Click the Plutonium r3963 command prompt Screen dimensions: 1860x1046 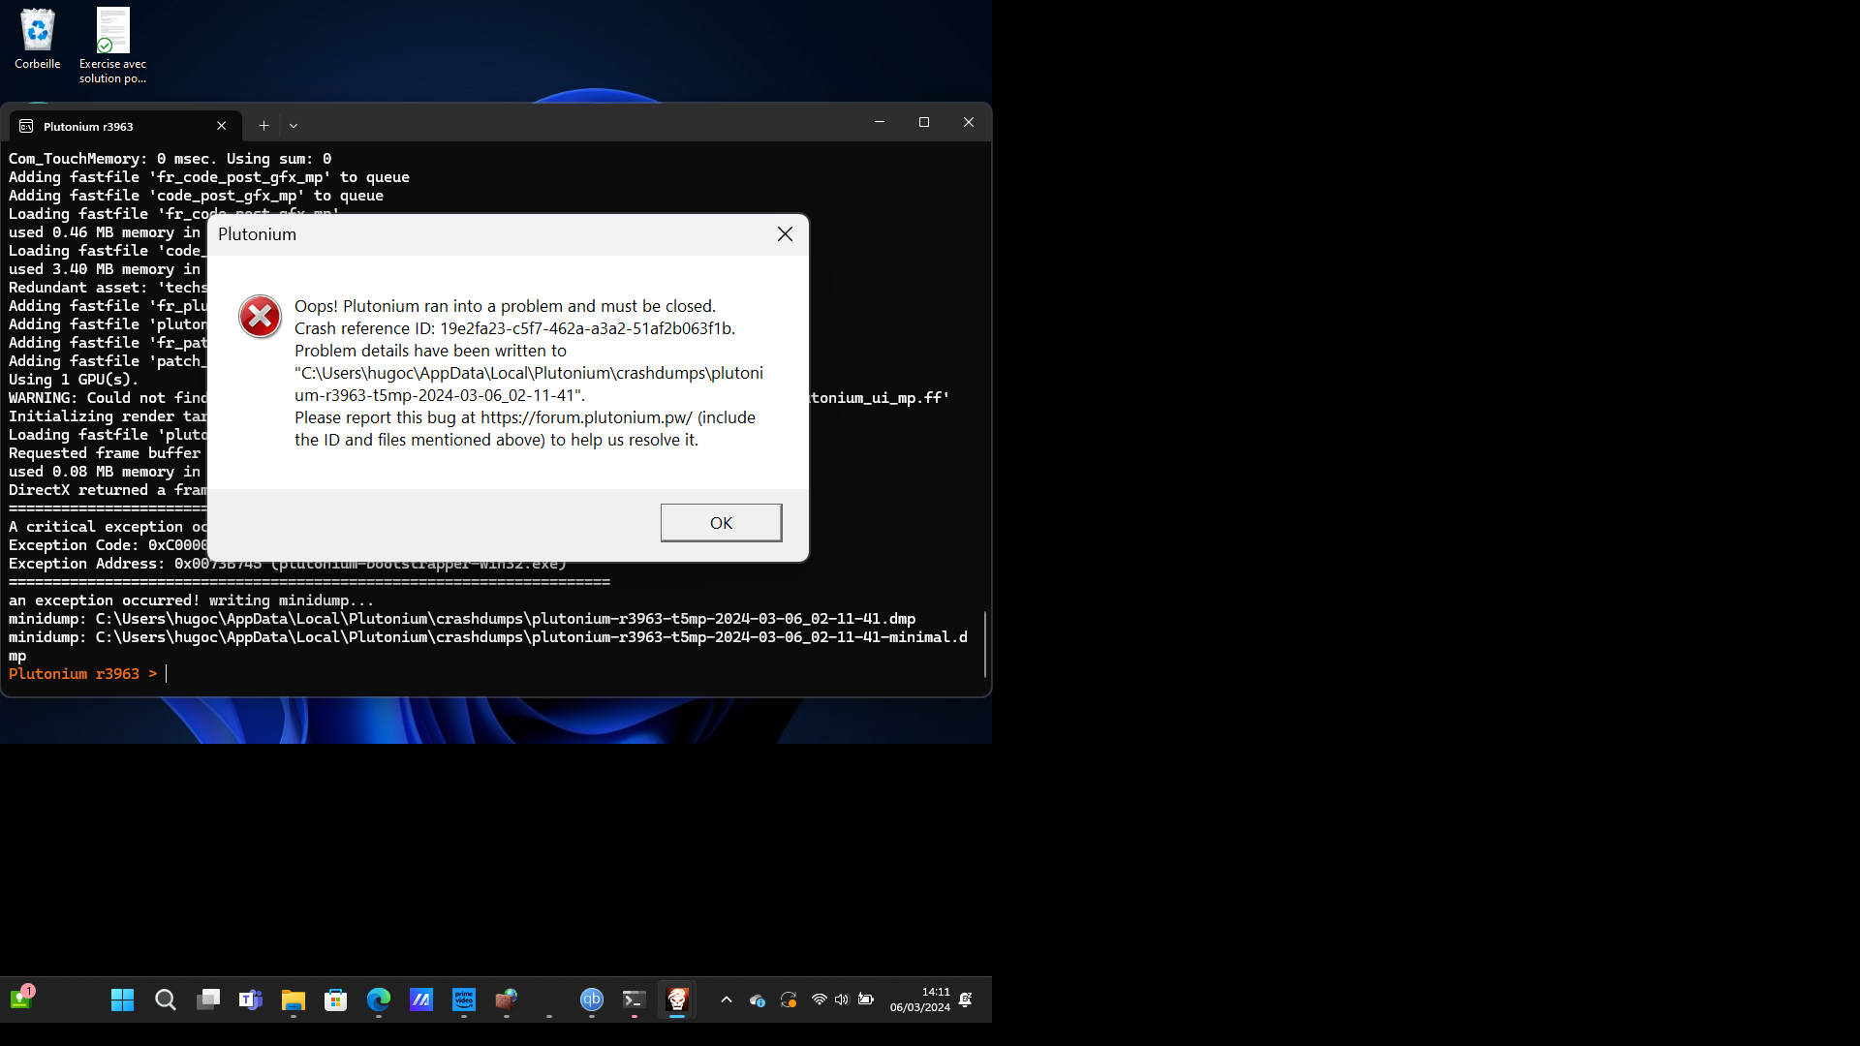coord(82,674)
